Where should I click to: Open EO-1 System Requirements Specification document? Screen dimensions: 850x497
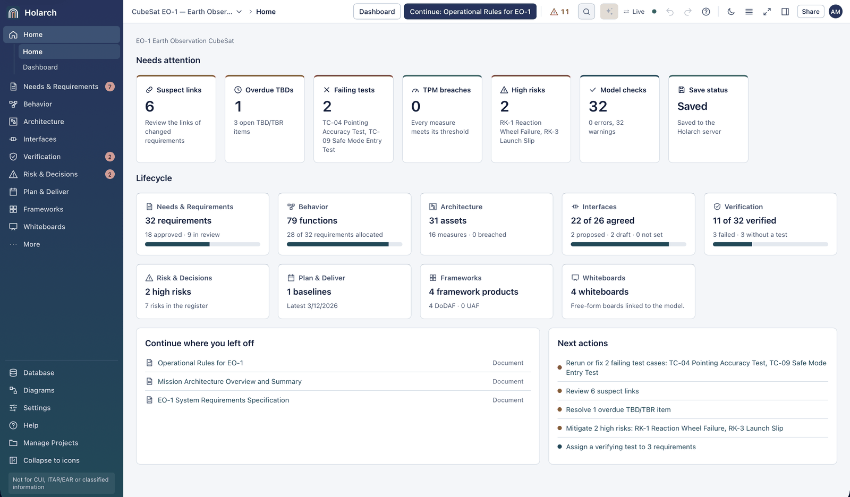pos(338,400)
